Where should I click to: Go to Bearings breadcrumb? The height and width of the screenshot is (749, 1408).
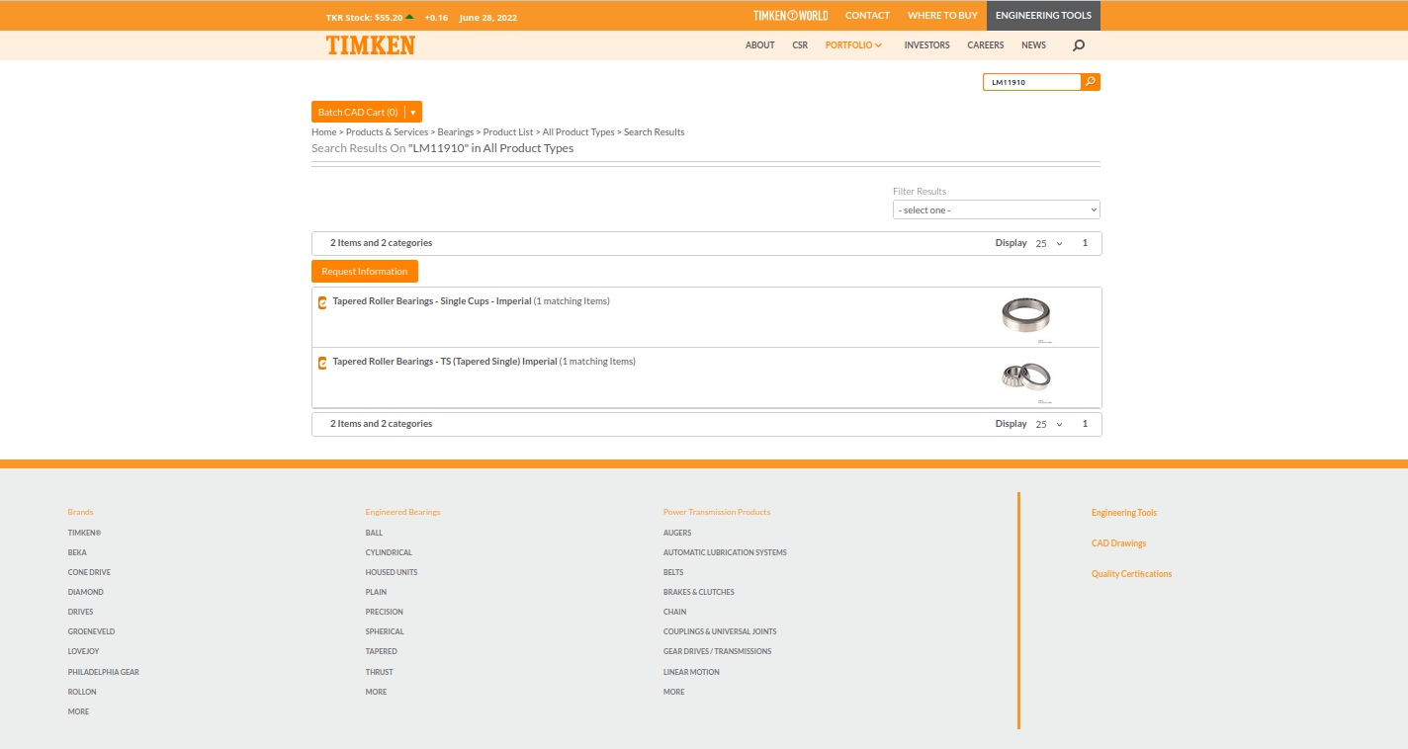[456, 132]
